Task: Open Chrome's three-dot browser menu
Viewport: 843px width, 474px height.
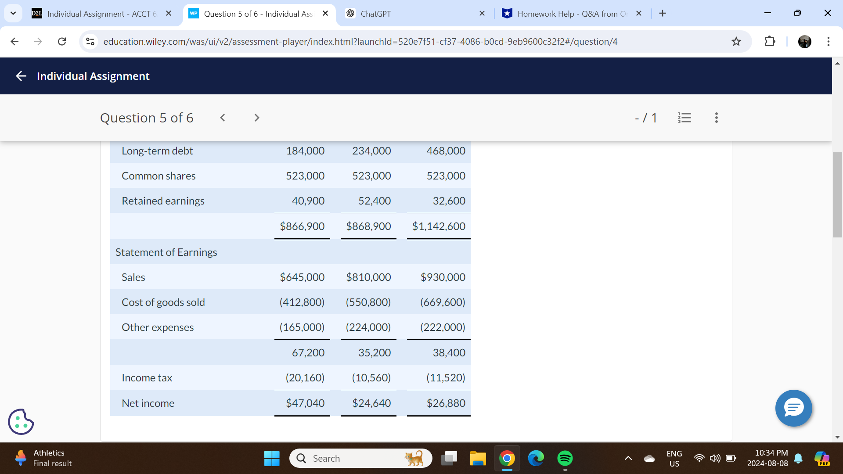Action: [829, 42]
